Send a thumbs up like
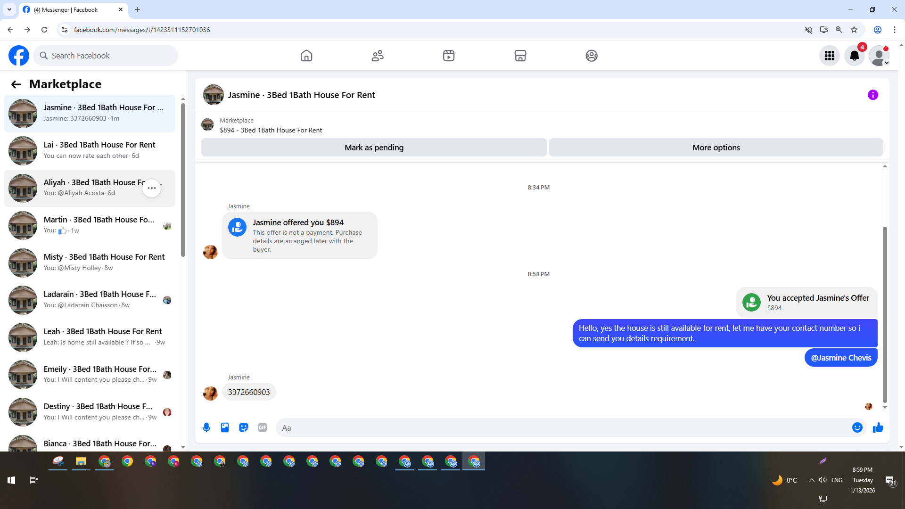 coord(878,427)
